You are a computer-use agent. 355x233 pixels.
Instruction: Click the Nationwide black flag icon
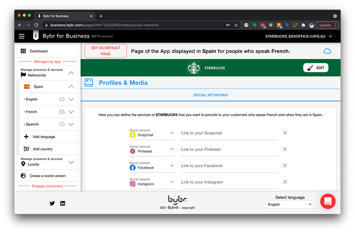coord(23,75)
